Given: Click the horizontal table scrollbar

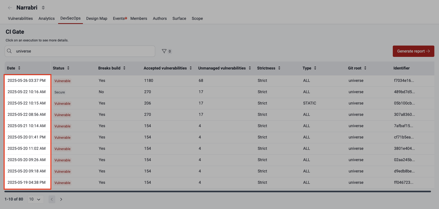Looking at the screenshot, I should tap(217, 191).
